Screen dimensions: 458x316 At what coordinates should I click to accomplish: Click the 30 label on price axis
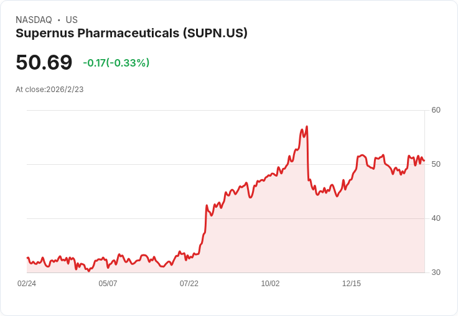click(436, 272)
